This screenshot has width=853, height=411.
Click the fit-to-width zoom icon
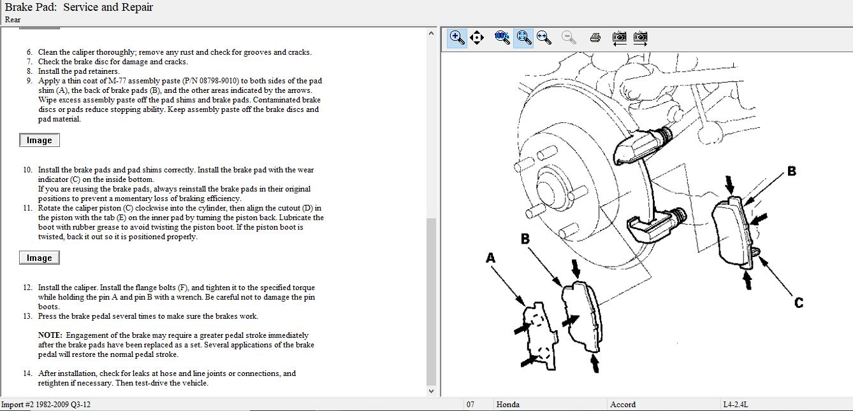pos(544,38)
